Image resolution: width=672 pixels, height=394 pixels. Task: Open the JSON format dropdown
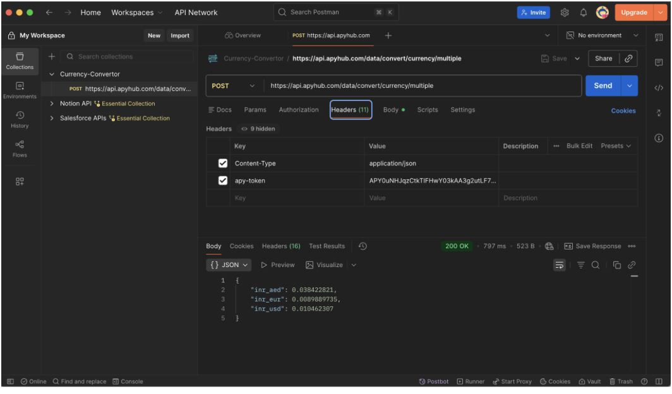tap(229, 265)
